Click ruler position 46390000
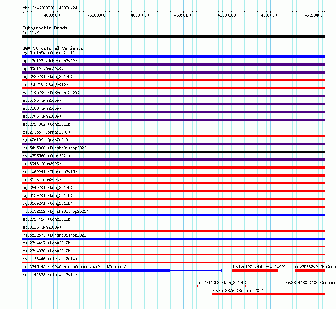 140,15
